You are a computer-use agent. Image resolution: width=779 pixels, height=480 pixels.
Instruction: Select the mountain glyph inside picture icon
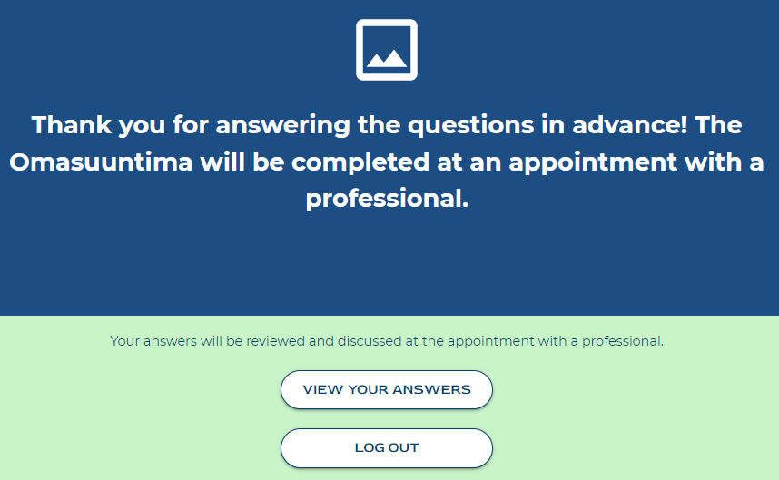click(387, 59)
